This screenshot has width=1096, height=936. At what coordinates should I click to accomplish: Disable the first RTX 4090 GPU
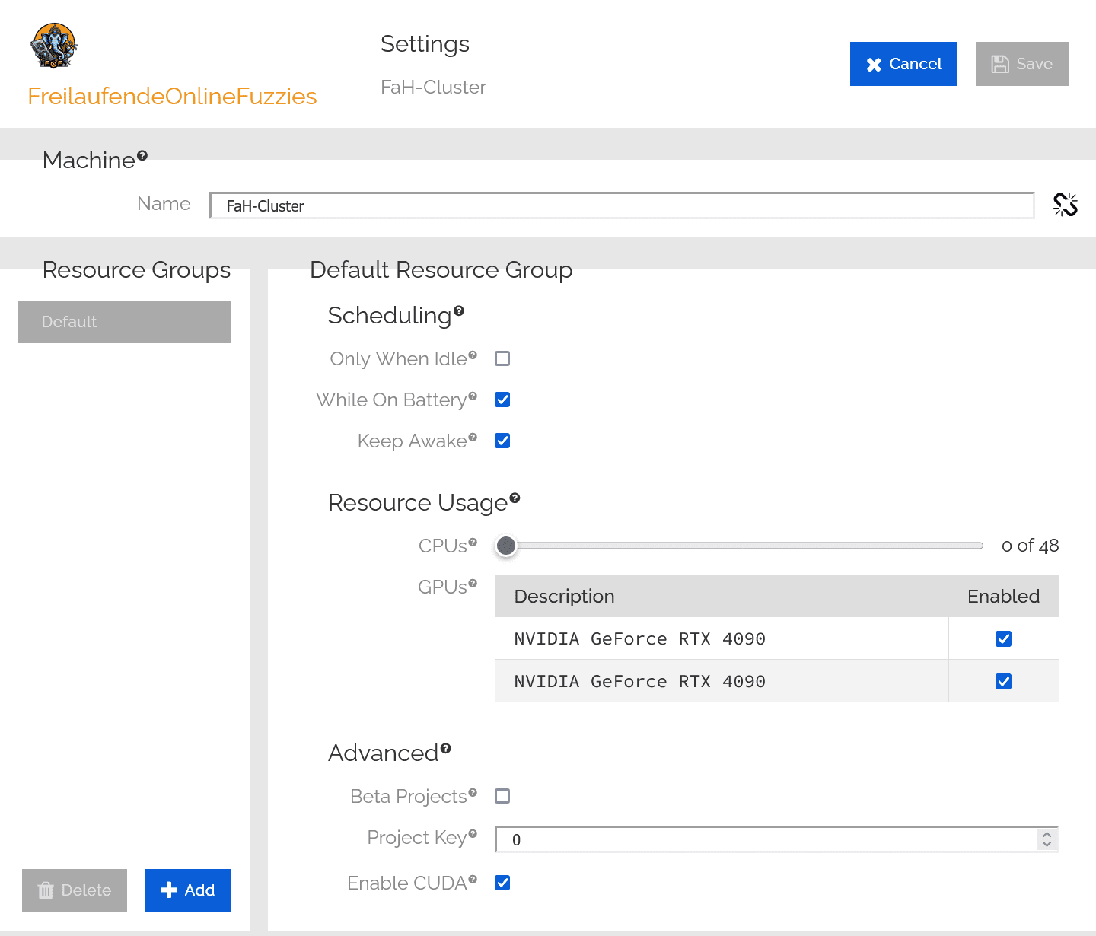pos(1003,638)
